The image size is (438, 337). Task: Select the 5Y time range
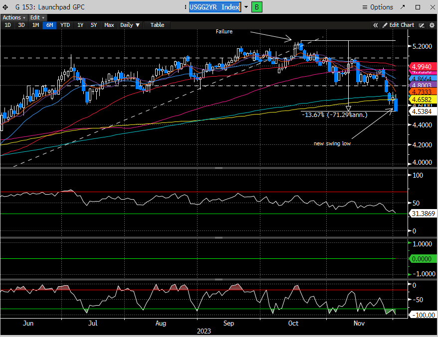click(x=94, y=25)
